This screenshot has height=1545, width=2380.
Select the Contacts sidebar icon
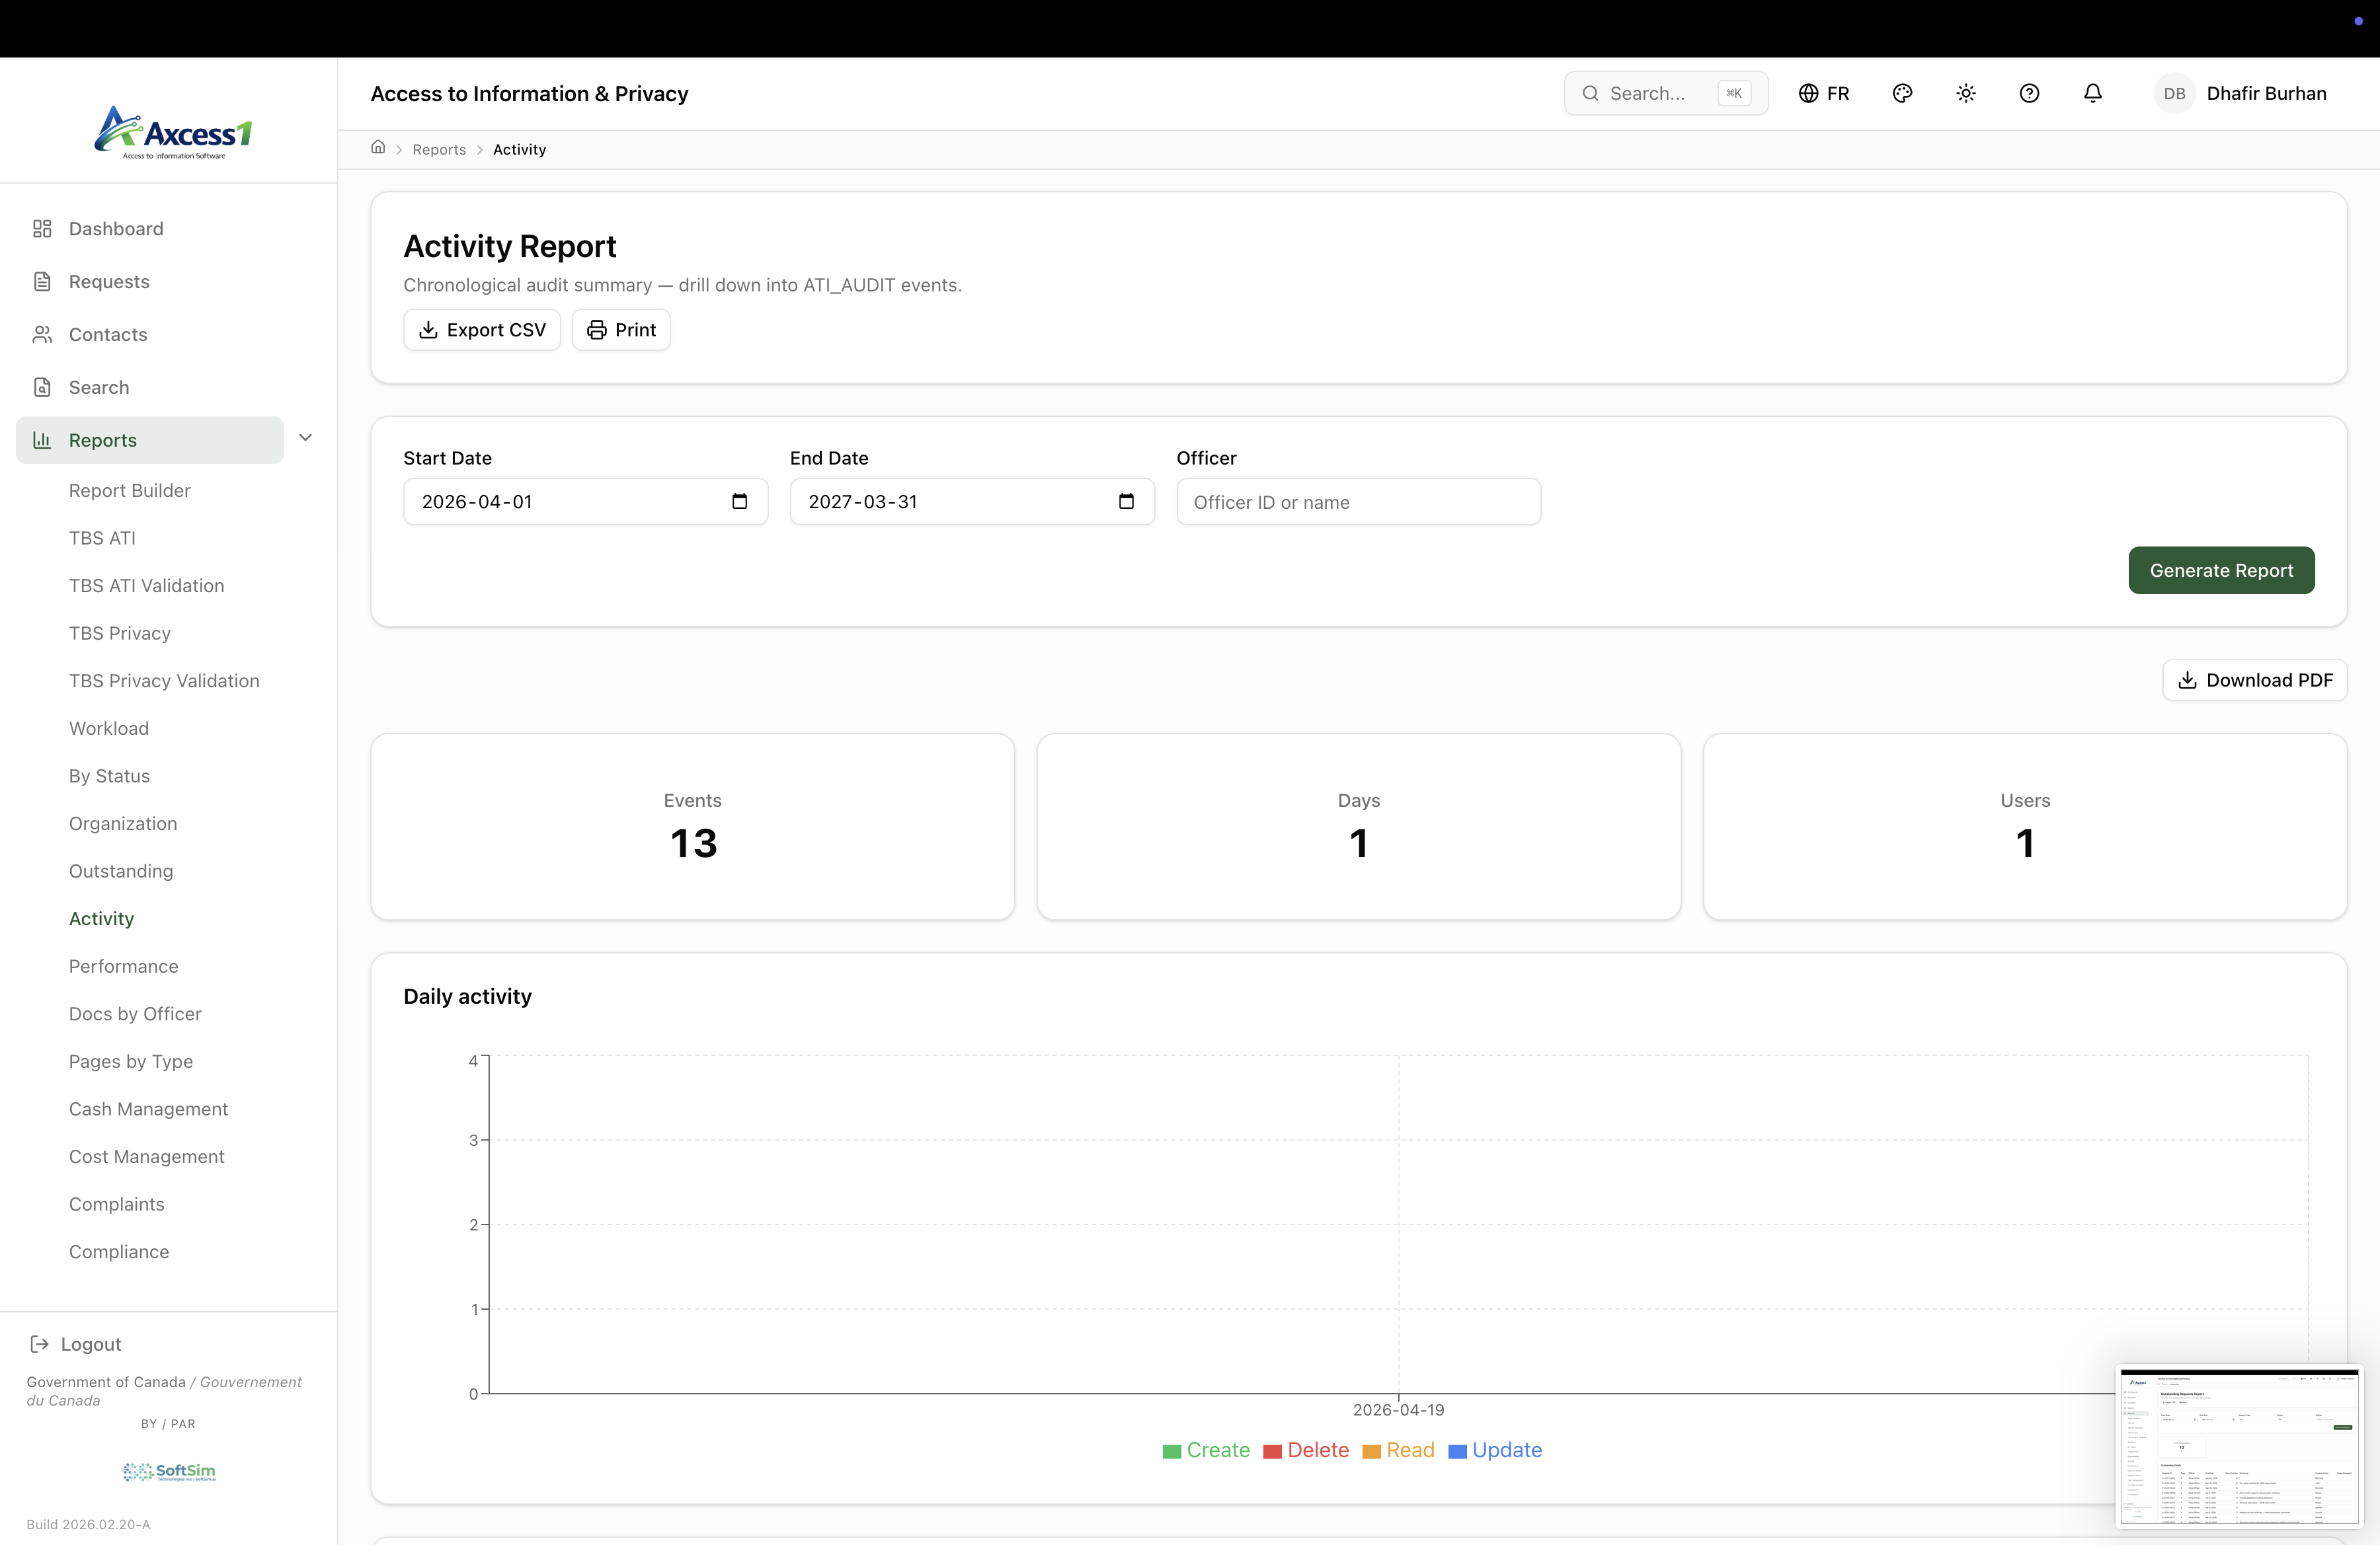42,334
